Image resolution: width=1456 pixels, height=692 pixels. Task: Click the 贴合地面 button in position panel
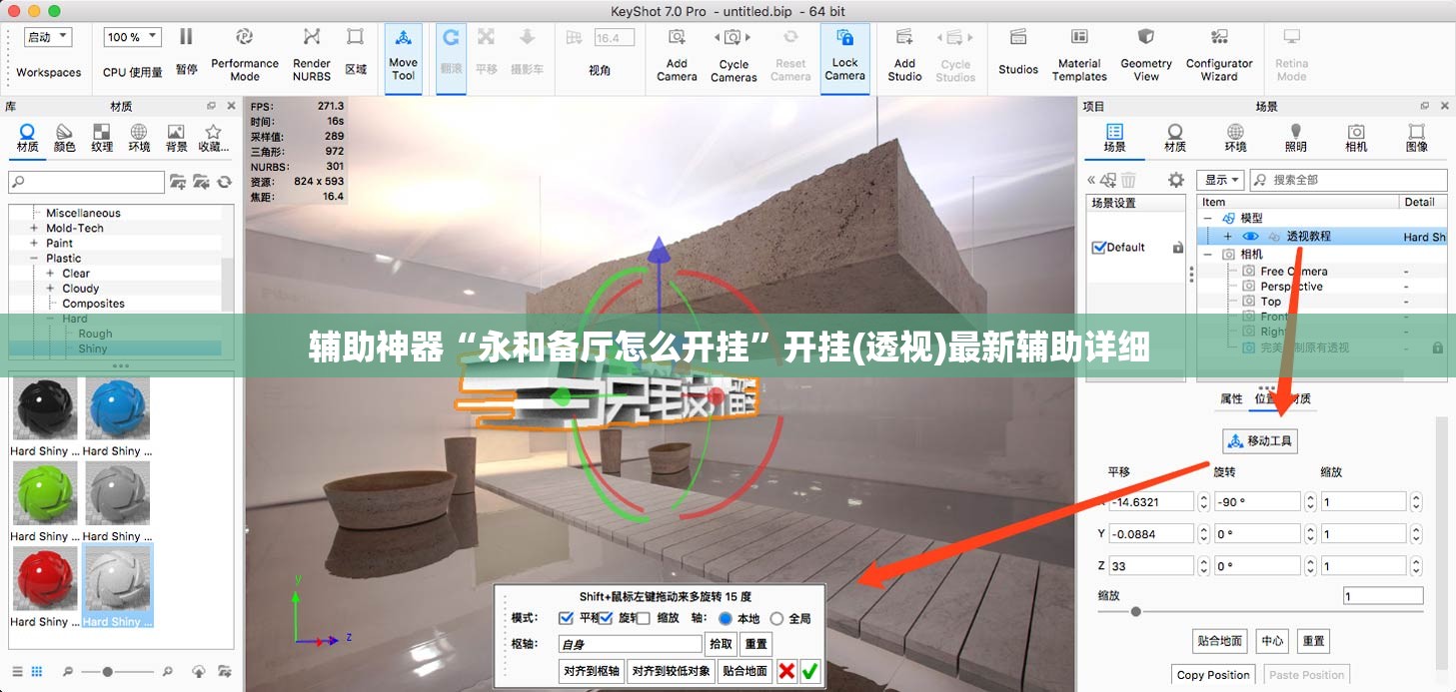pyautogui.click(x=1219, y=641)
